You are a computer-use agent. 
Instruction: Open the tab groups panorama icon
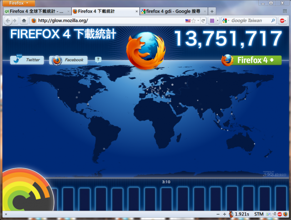coord(285,11)
